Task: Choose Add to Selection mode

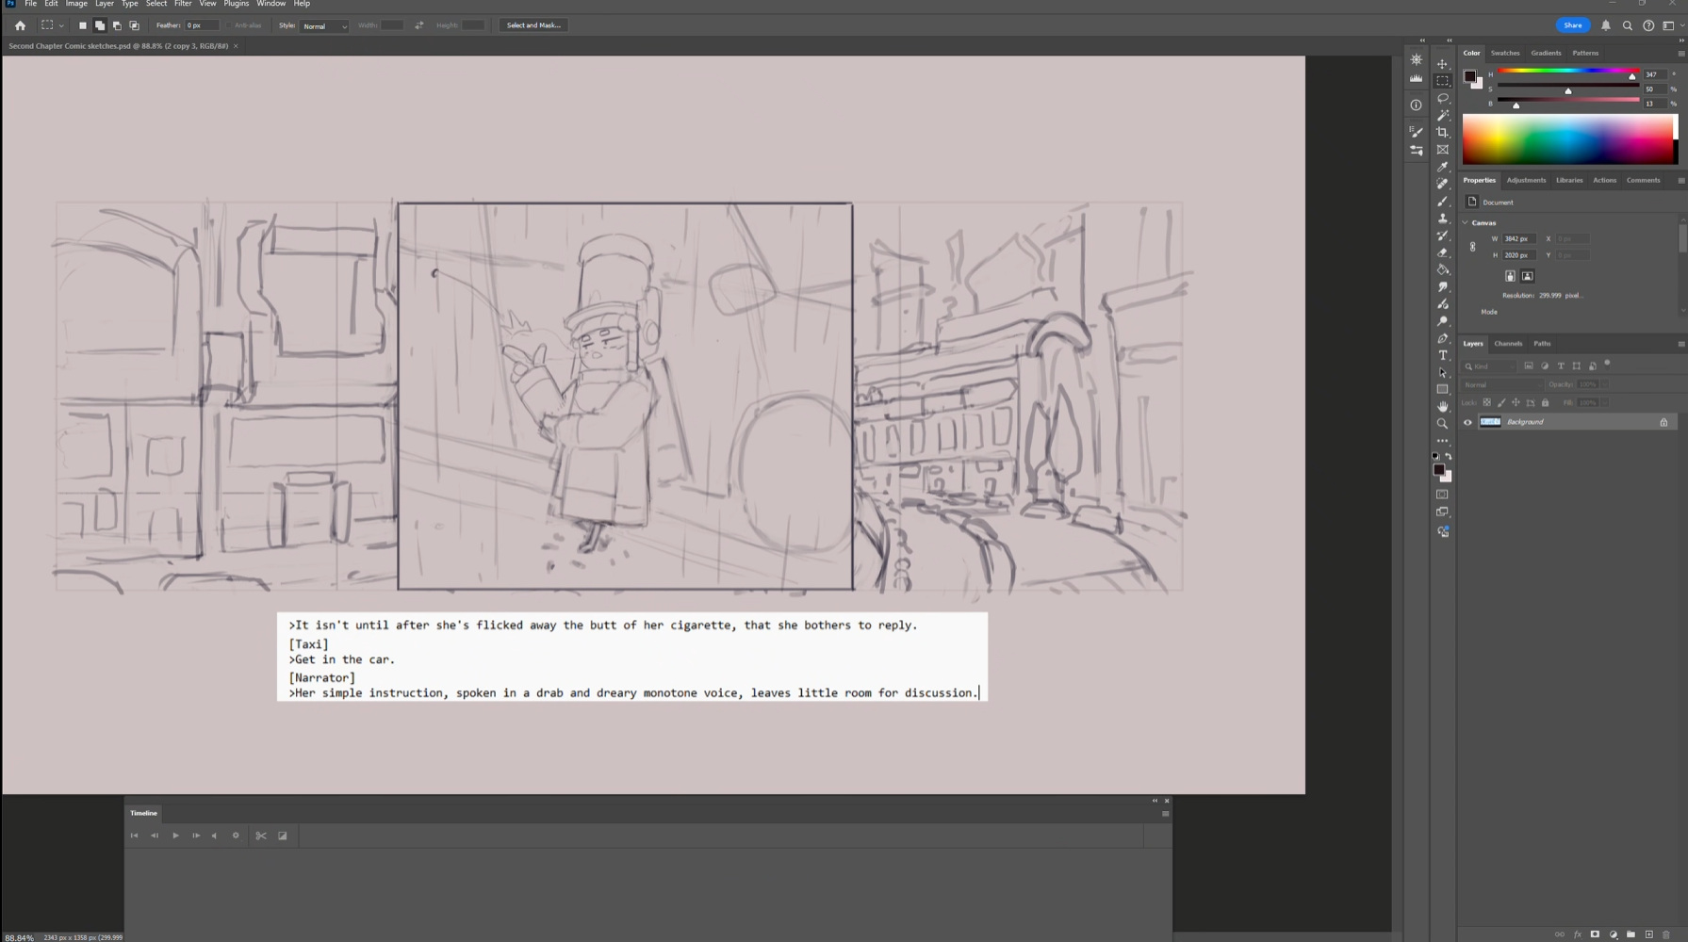Action: [100, 25]
